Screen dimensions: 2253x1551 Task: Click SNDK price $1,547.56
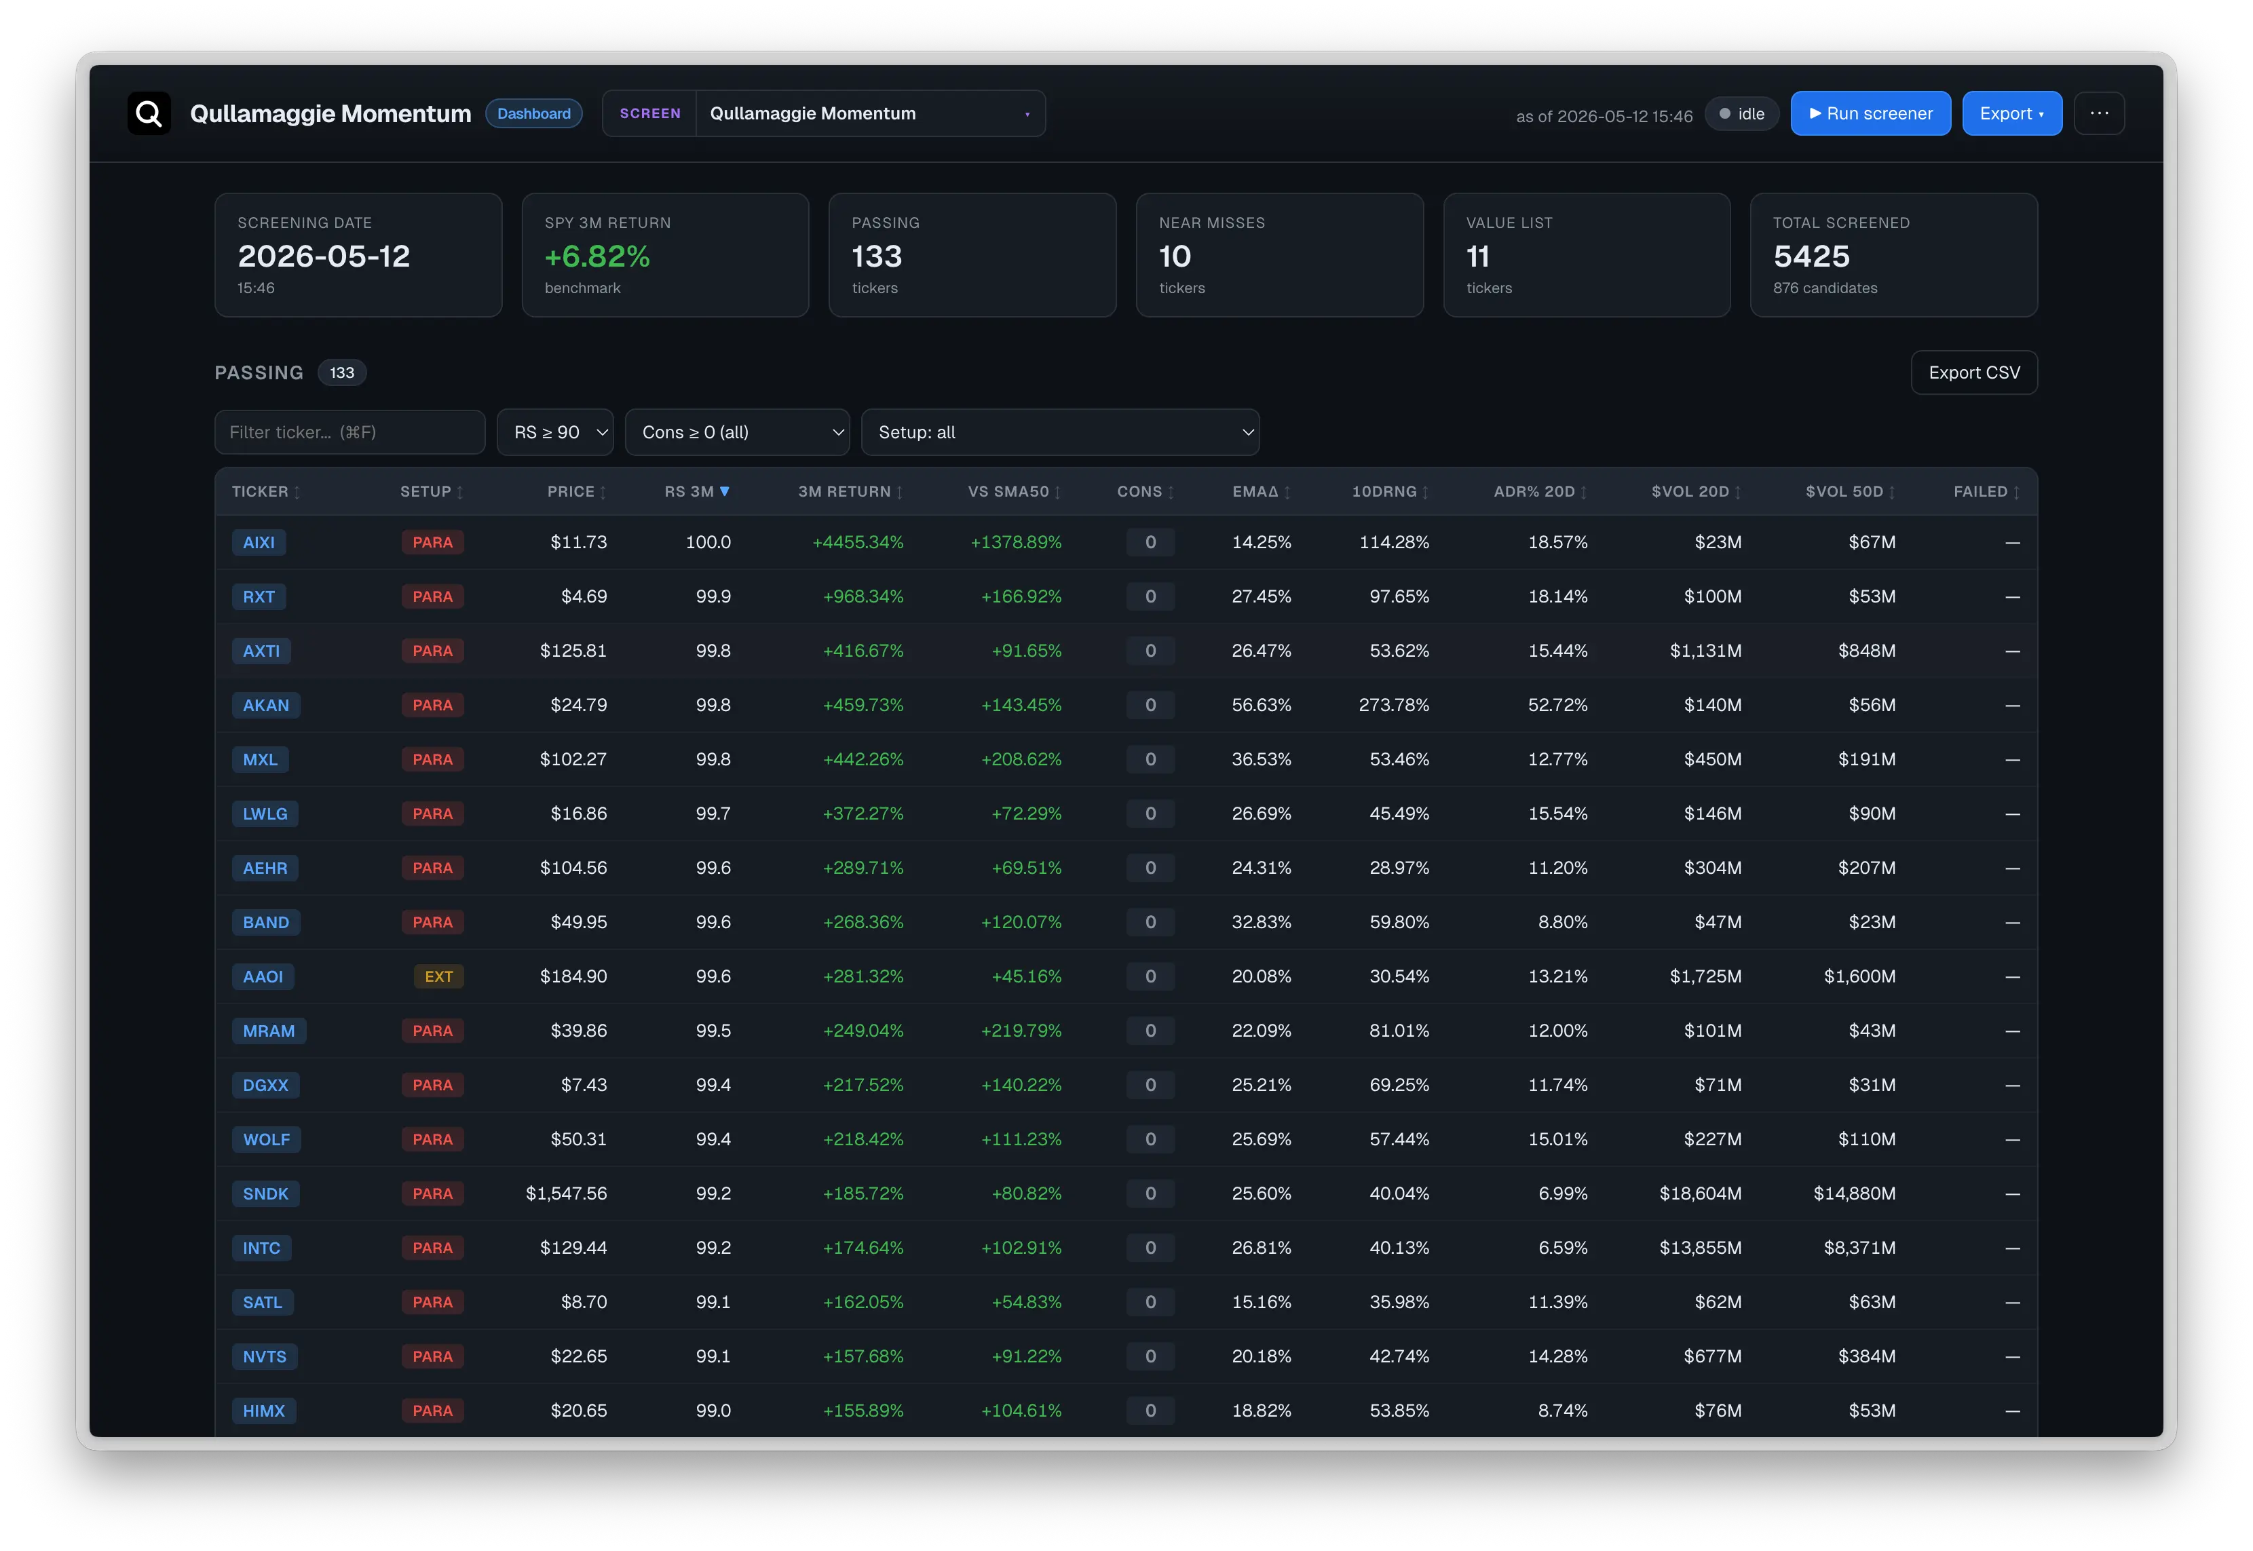coord(567,1194)
